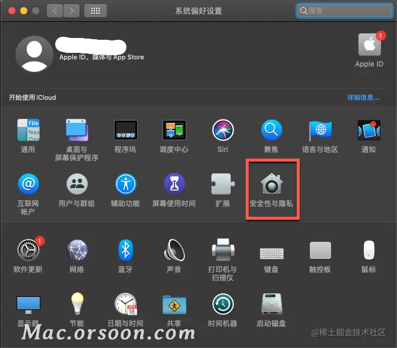Close the window with red button
Screen dimensions: 397x348
(12, 11)
